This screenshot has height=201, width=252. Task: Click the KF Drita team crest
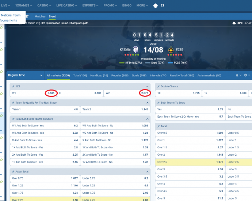135,50
